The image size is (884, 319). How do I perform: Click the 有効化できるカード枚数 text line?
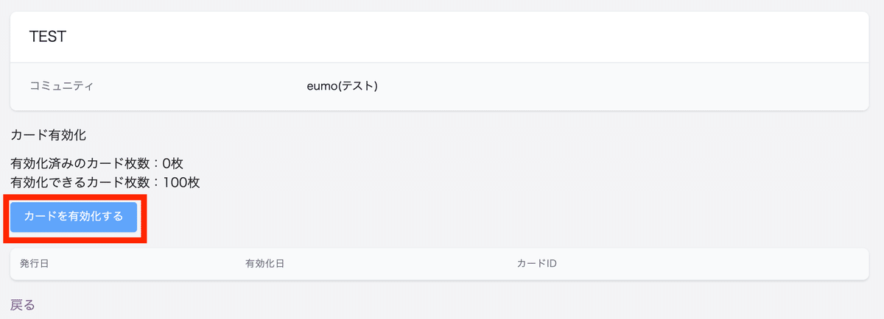pos(105,182)
